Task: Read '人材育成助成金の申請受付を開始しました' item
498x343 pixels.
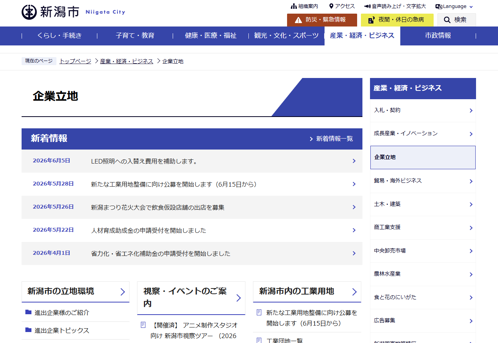Action: [x=149, y=231]
